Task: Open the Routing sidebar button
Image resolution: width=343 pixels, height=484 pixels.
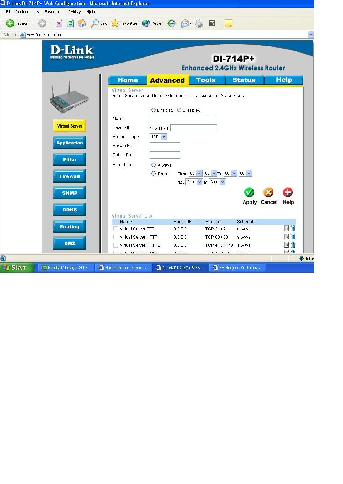Action: pos(70,226)
